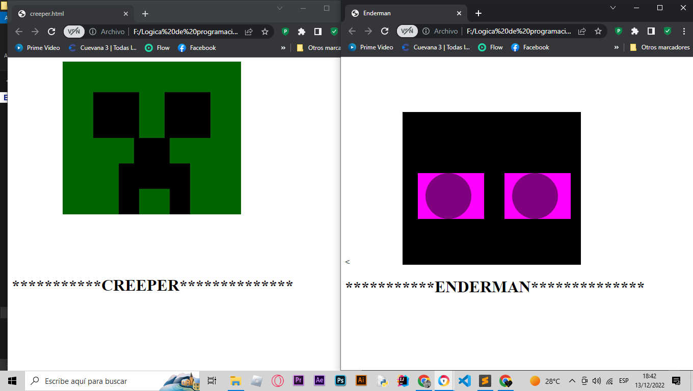The image size is (693, 391).
Task: Launch Opera from the taskbar
Action: click(277, 381)
